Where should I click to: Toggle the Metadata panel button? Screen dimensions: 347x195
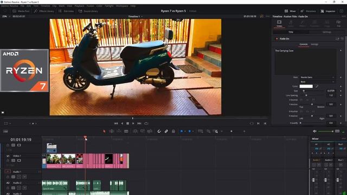coord(308,11)
